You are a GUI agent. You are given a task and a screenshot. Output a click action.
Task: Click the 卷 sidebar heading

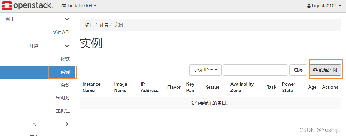[34, 124]
